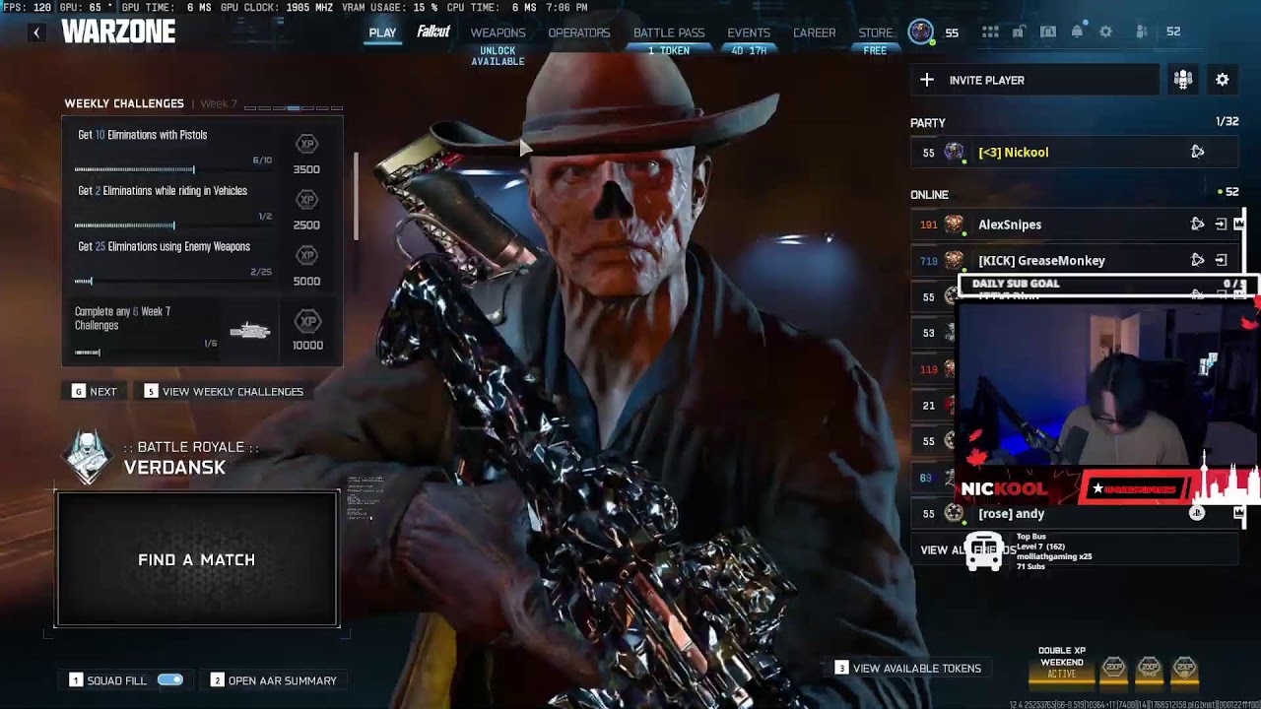Viewport: 1261px width, 709px height.
Task: Click Battle.net icon on Nickool party row
Action: point(1198,152)
